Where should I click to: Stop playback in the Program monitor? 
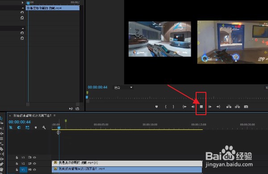[x=201, y=107]
